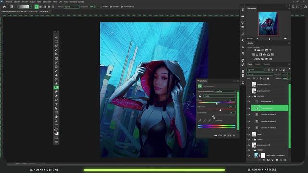The image size is (308, 173).
Task: Select the Zoom tool in the toolbar
Action: [x=56, y=121]
